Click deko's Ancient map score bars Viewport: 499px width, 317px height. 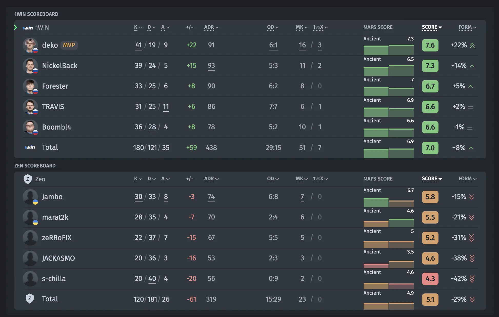pos(388,50)
